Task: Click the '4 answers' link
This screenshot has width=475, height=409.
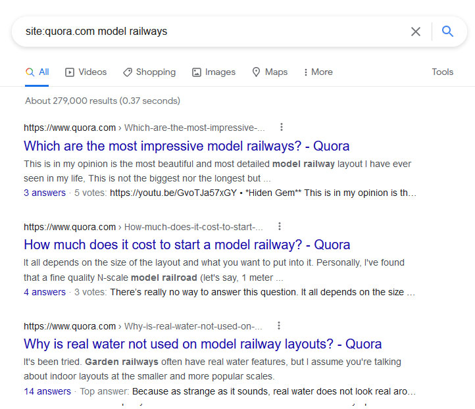Action: point(45,292)
